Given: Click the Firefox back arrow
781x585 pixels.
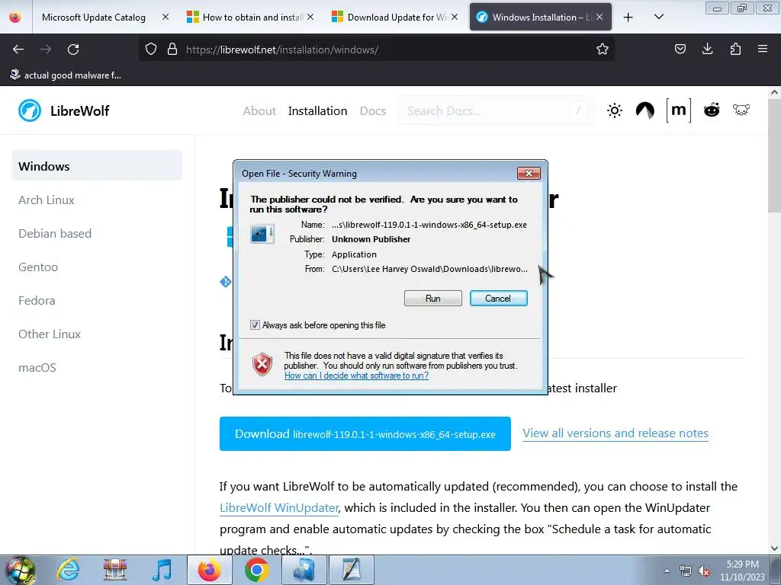Looking at the screenshot, I should [x=18, y=50].
